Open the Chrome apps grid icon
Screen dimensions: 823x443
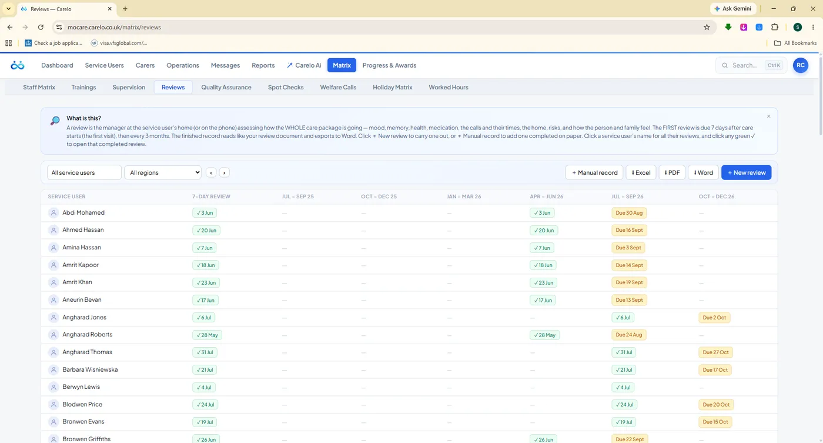[x=8, y=43]
